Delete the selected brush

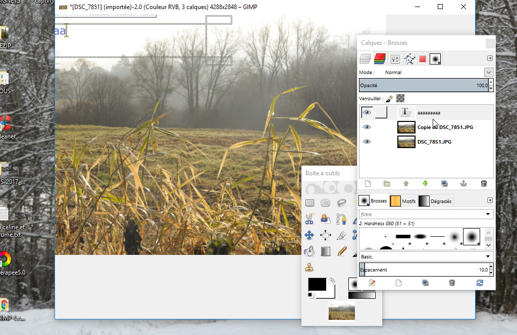[x=452, y=283]
